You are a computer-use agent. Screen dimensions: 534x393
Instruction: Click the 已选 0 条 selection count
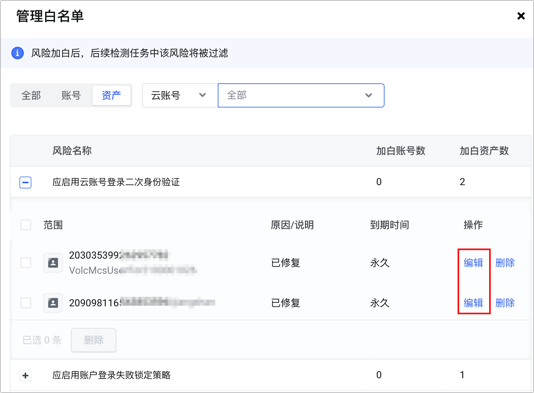[x=42, y=340]
